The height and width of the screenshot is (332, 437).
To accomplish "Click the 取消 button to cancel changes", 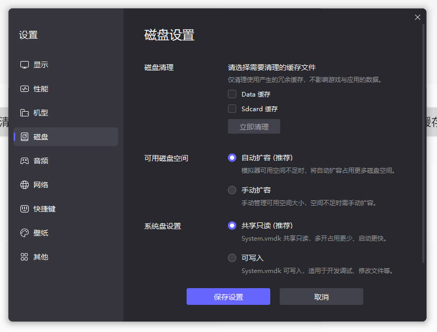I will (x=321, y=296).
